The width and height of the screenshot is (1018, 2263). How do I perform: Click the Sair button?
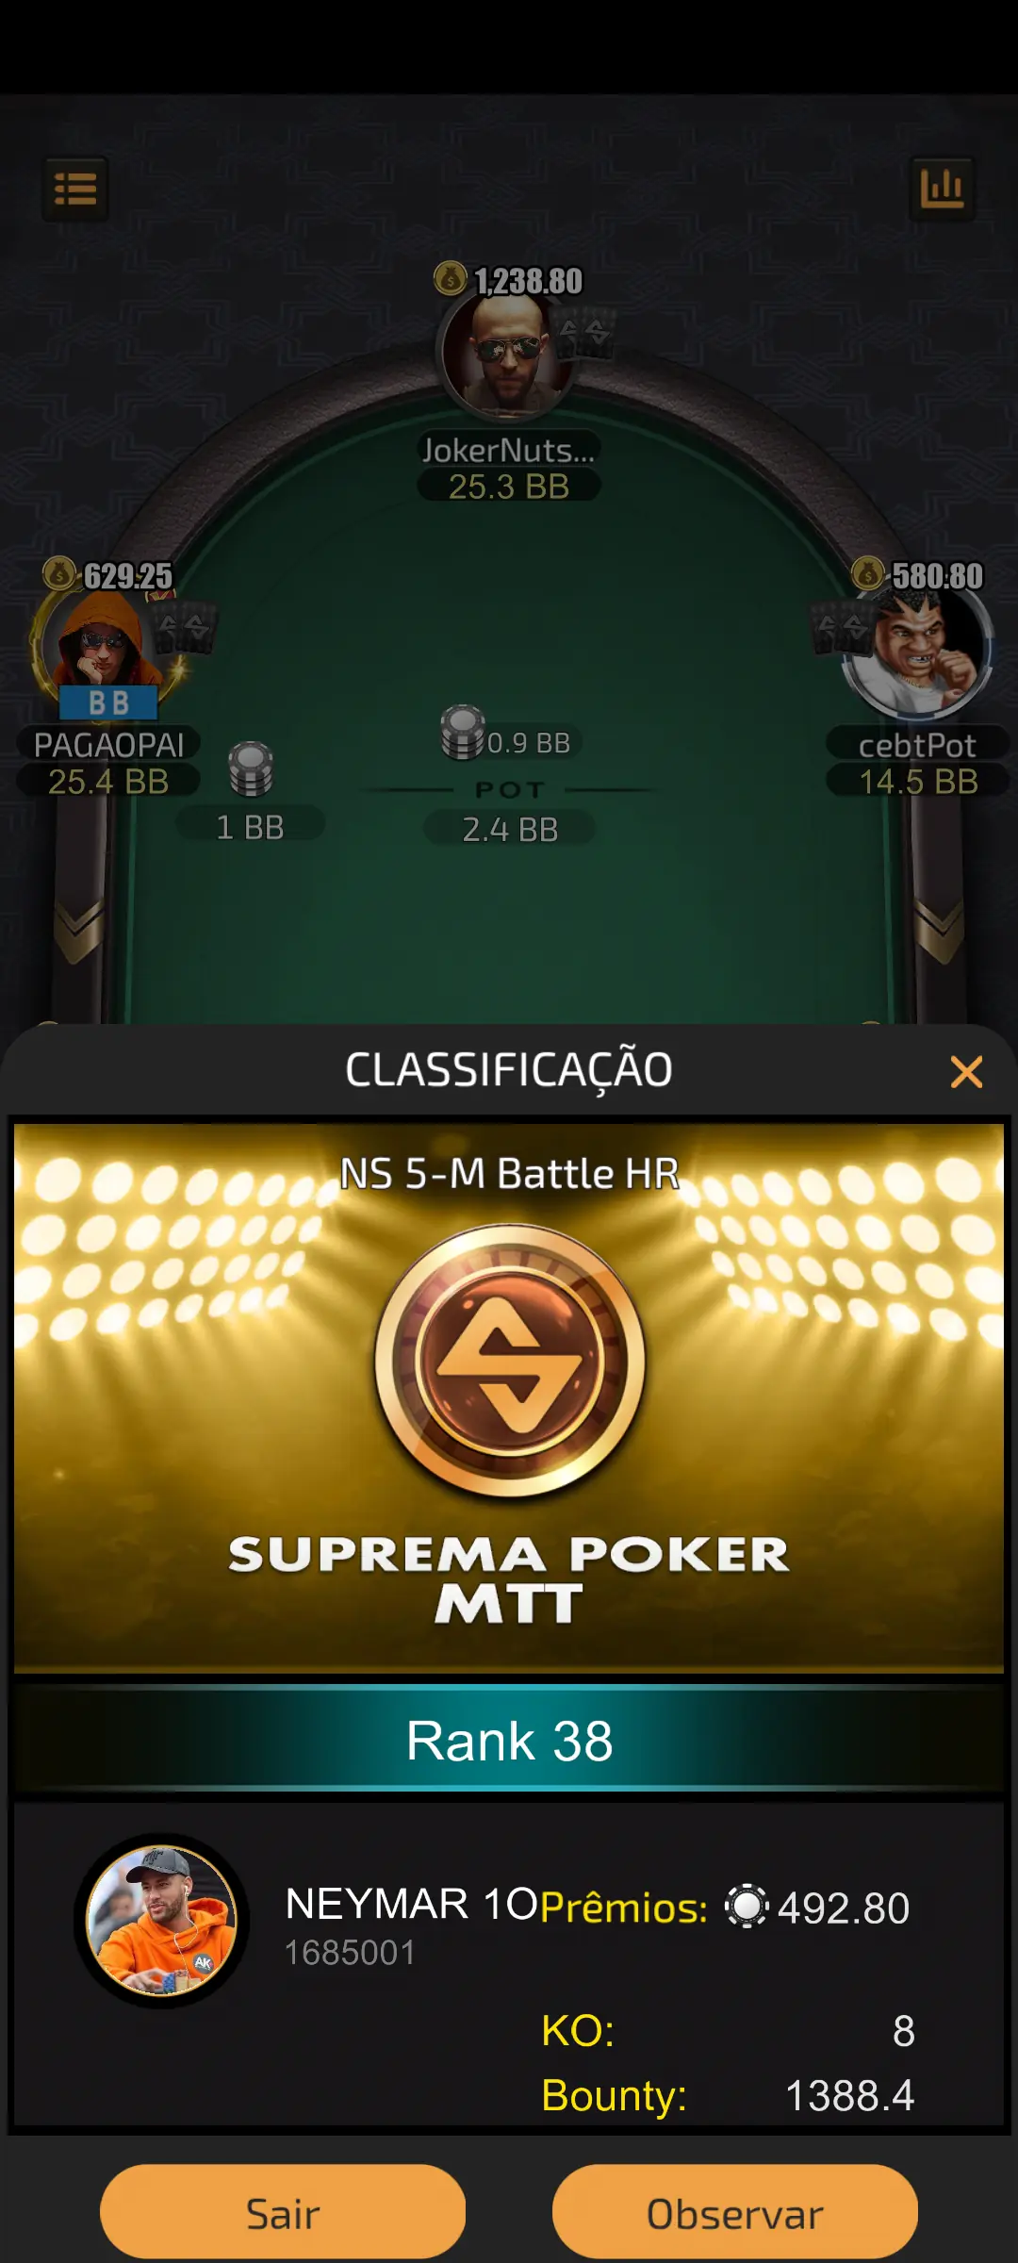(x=283, y=2212)
